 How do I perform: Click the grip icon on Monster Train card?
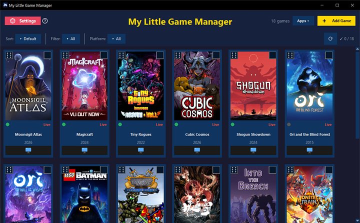click(290, 170)
